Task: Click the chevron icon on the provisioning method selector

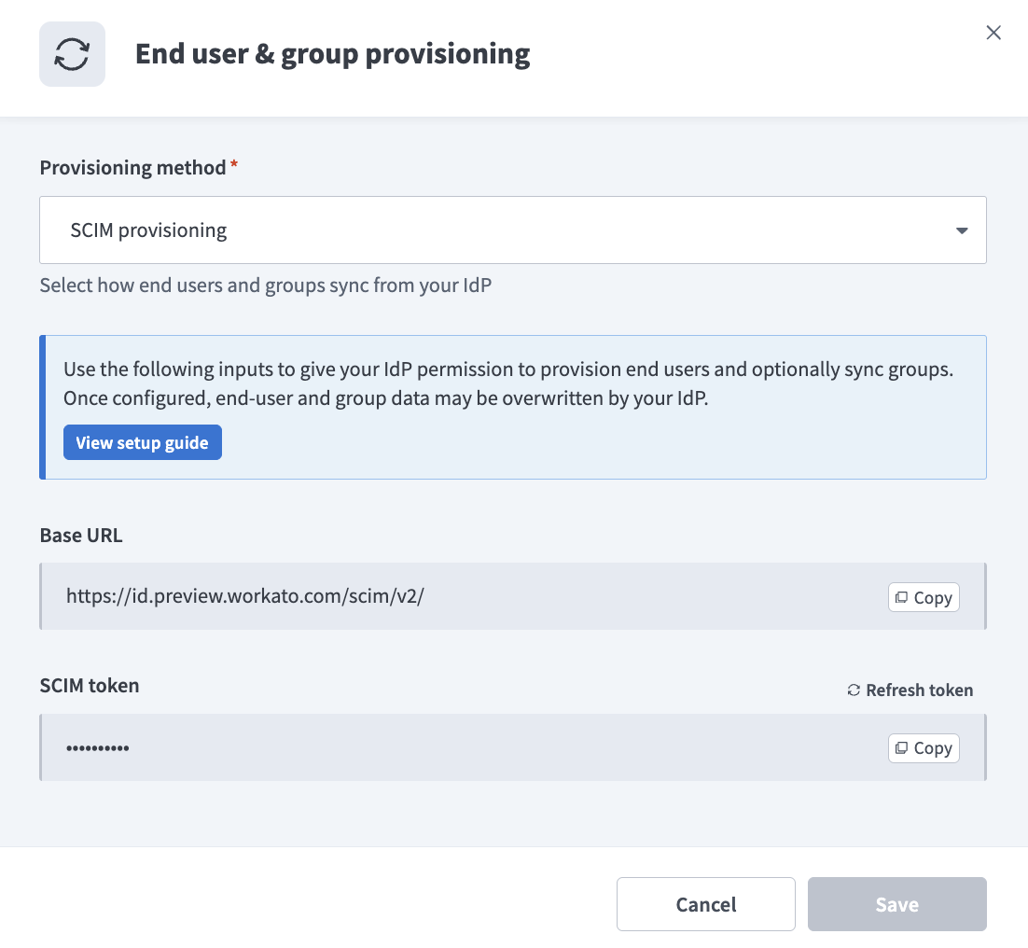Action: coord(961,230)
